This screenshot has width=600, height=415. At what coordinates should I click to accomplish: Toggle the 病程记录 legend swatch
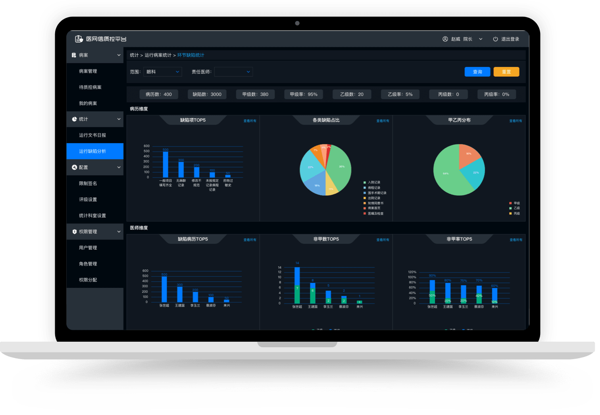tap(365, 187)
